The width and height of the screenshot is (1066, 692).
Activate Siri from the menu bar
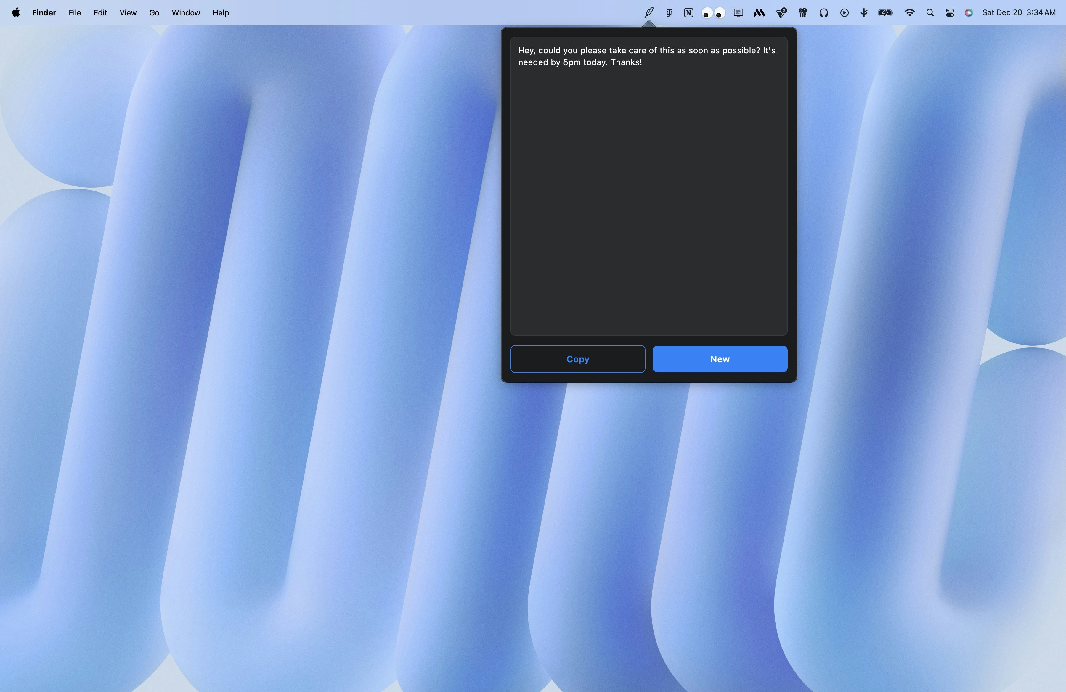pyautogui.click(x=968, y=12)
